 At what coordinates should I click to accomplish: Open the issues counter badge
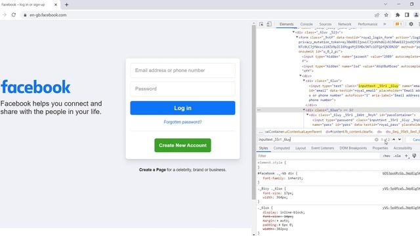click(398, 24)
